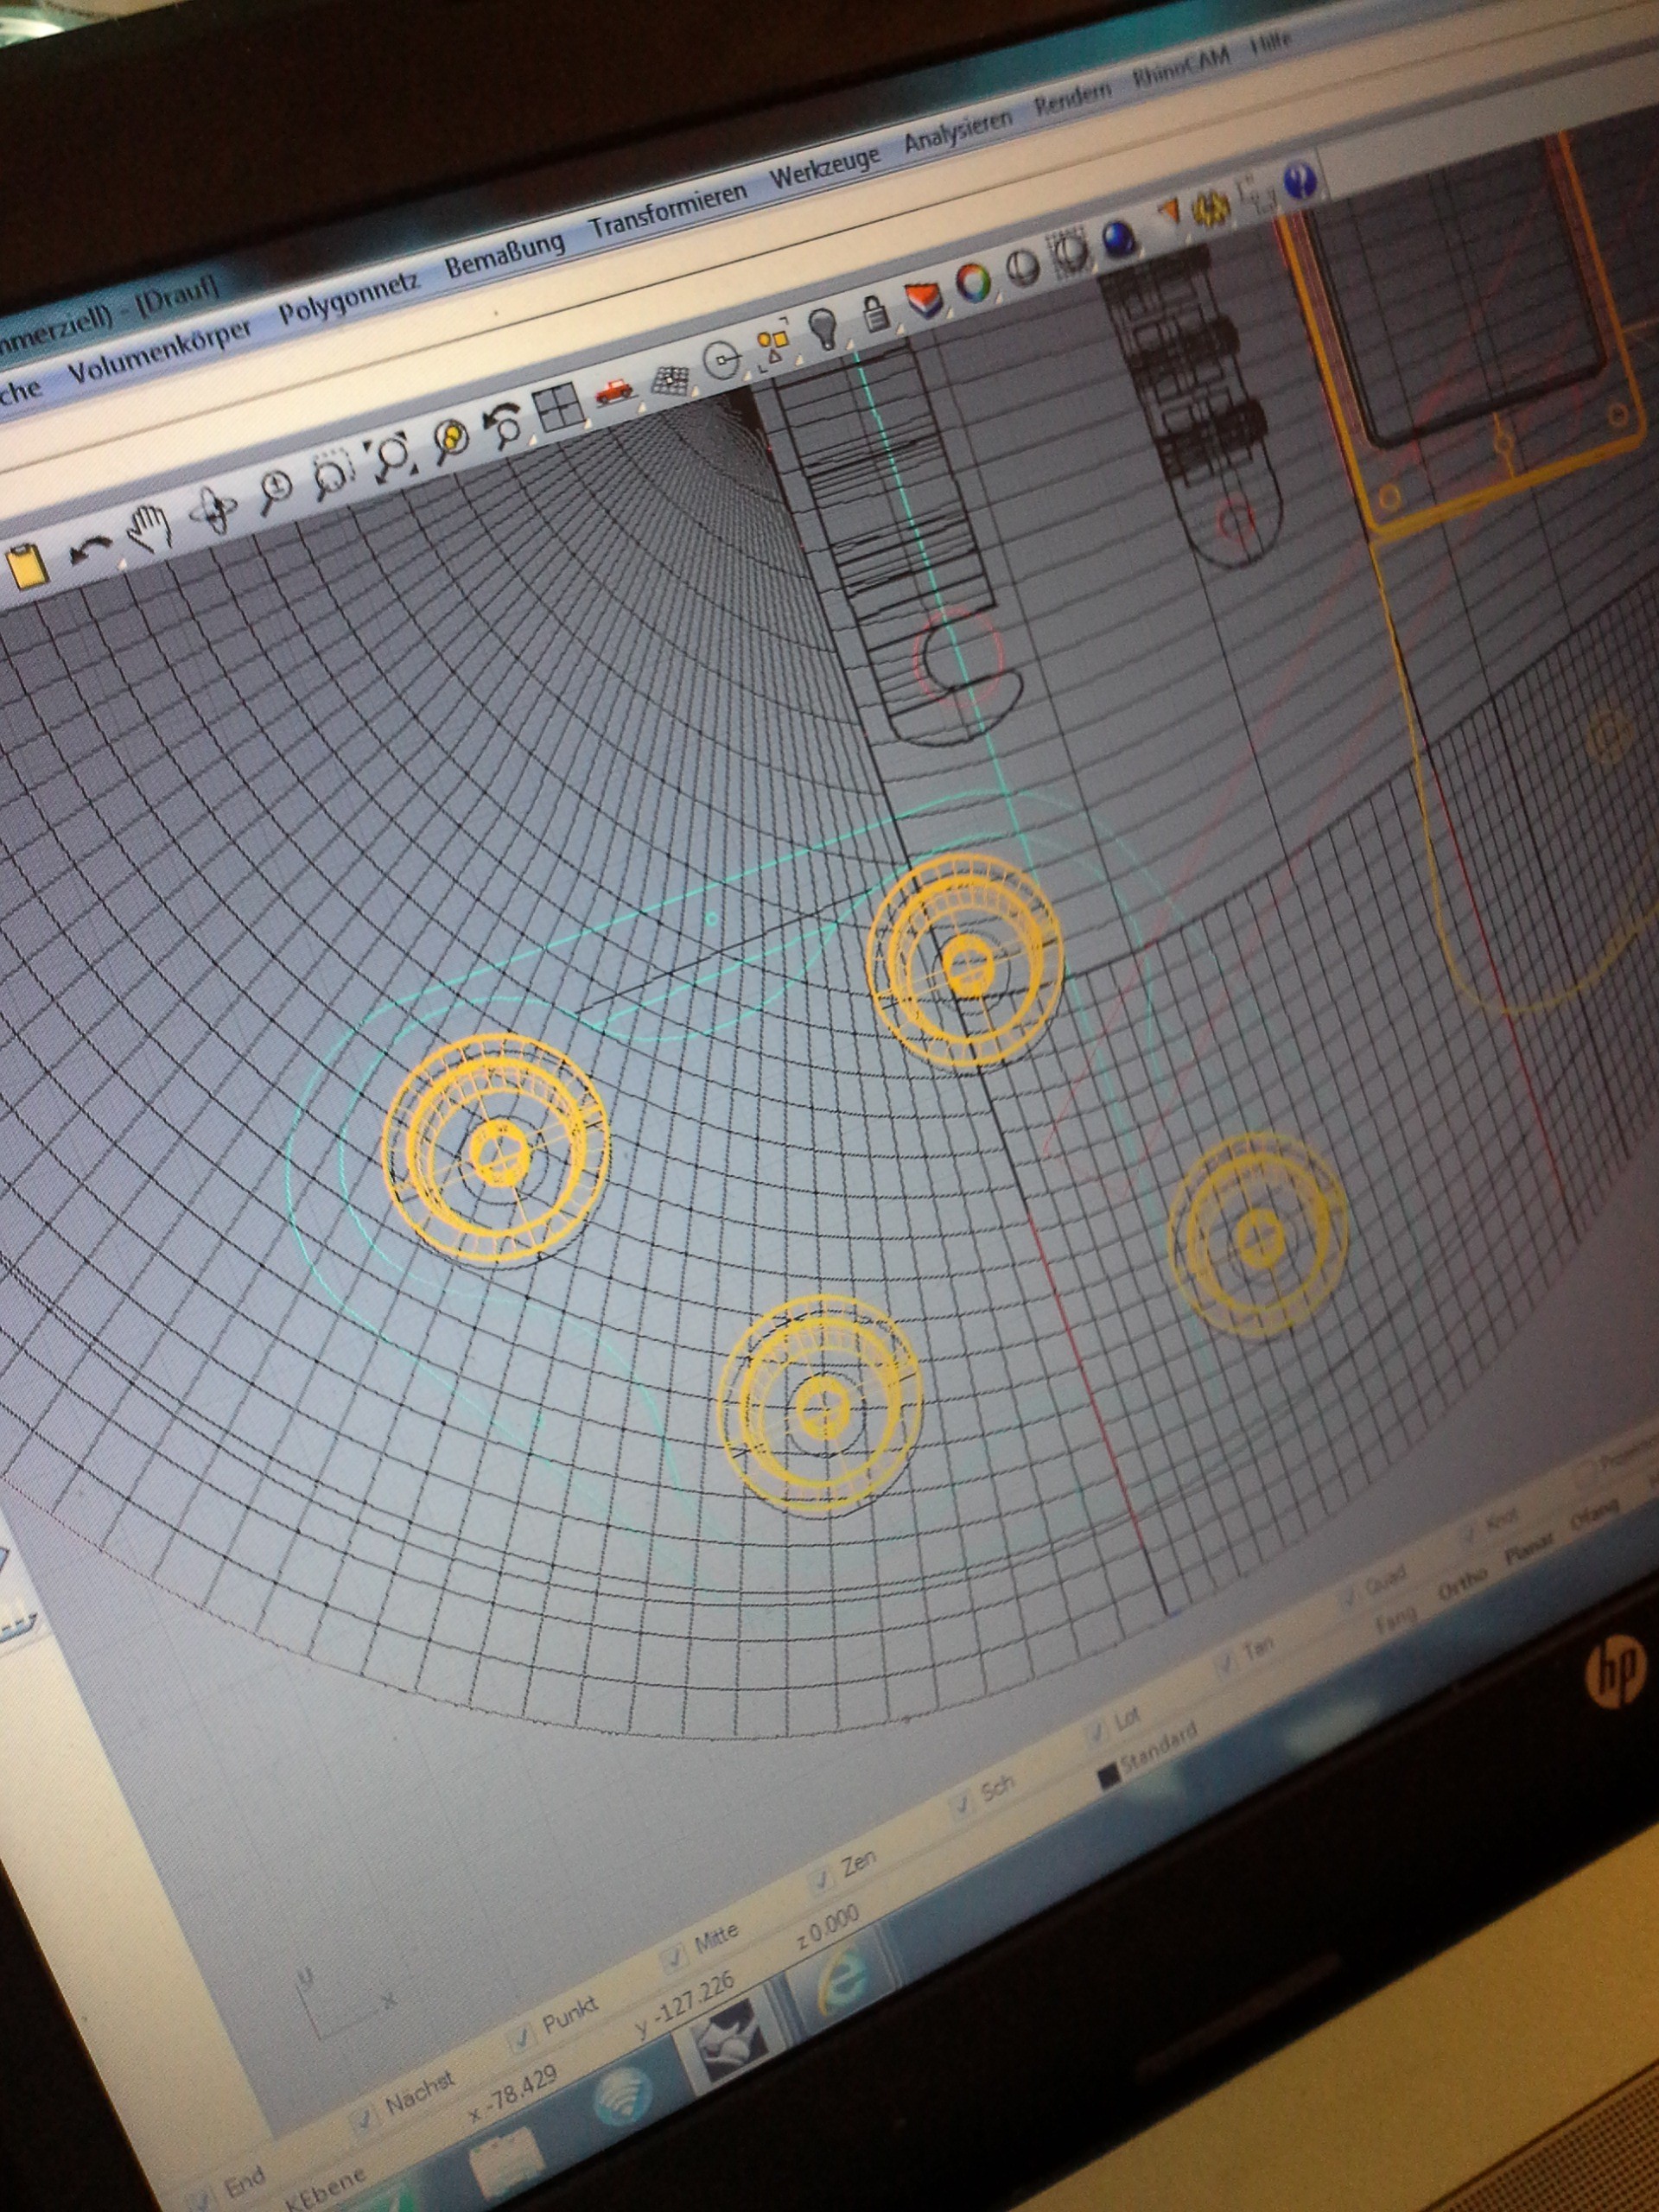Open the Polygonnetz menu
This screenshot has width=1659, height=2212.
coord(348,297)
